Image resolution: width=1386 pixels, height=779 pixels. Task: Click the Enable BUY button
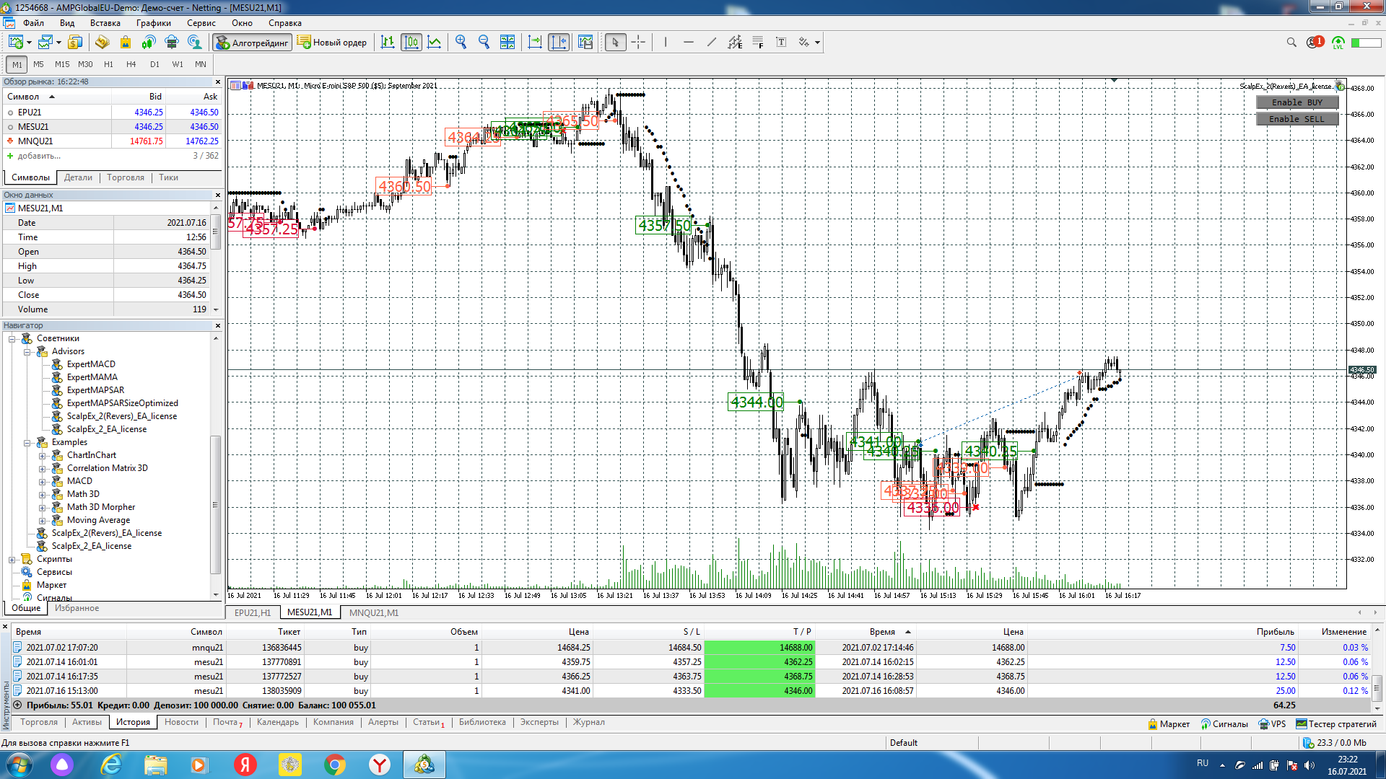tap(1296, 102)
